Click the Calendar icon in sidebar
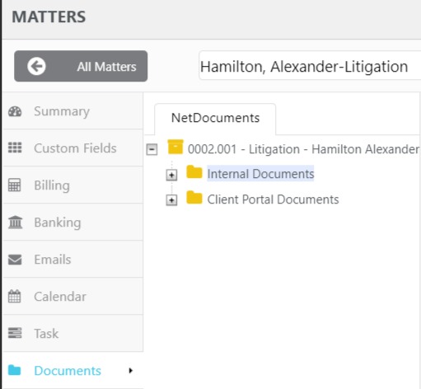 tap(14, 296)
